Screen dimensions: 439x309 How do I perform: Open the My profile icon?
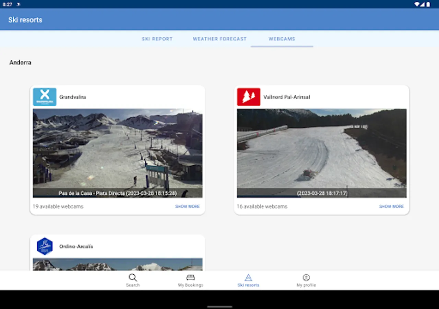306,277
